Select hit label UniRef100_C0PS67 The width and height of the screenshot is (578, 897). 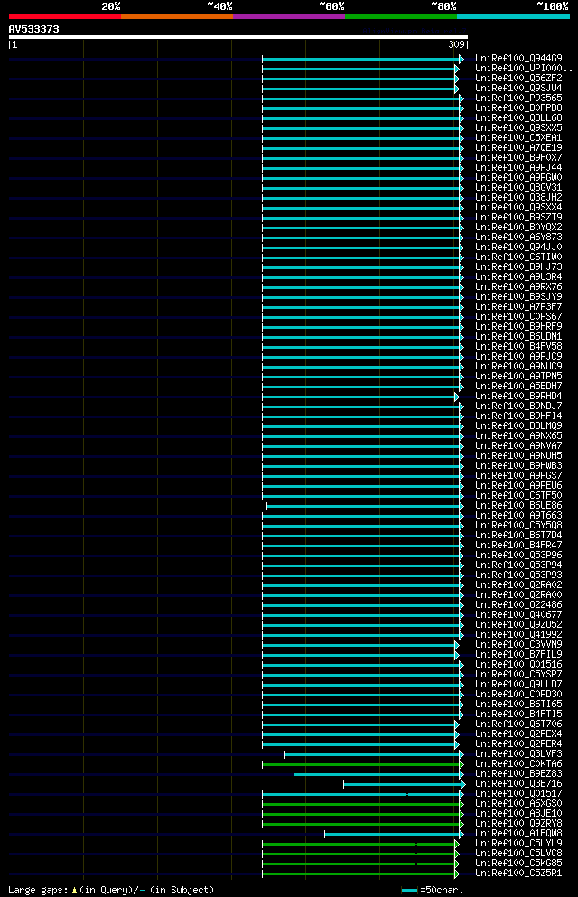coord(518,317)
